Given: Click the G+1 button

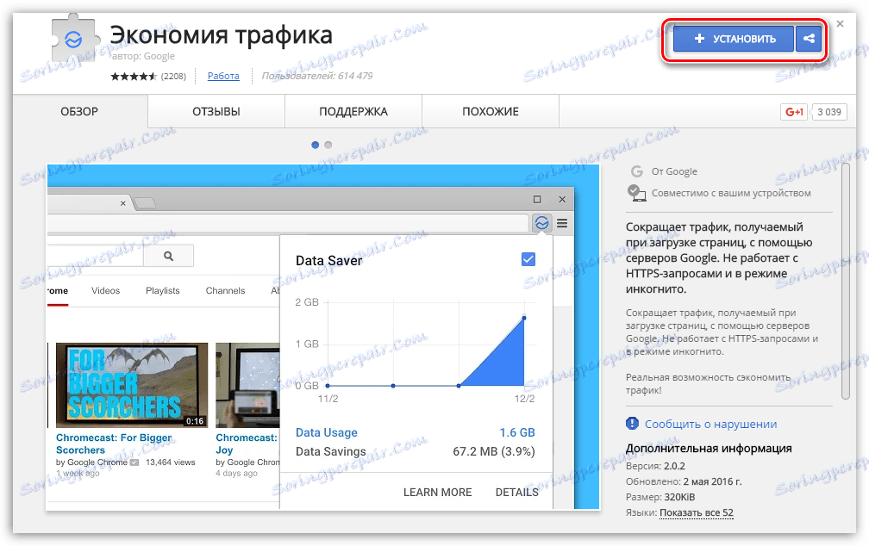Looking at the screenshot, I should click(794, 112).
